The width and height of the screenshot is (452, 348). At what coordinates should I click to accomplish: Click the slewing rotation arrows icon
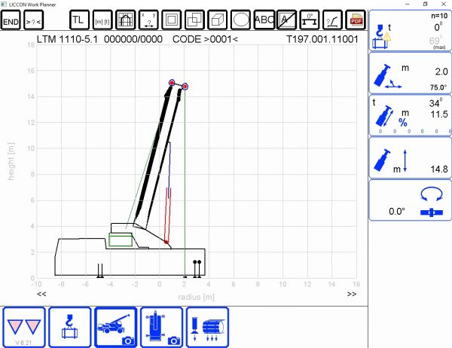[x=432, y=194]
